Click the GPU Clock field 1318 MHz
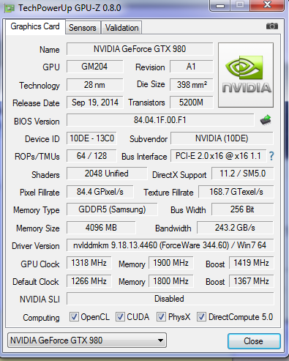289x361 pixels. point(89,263)
